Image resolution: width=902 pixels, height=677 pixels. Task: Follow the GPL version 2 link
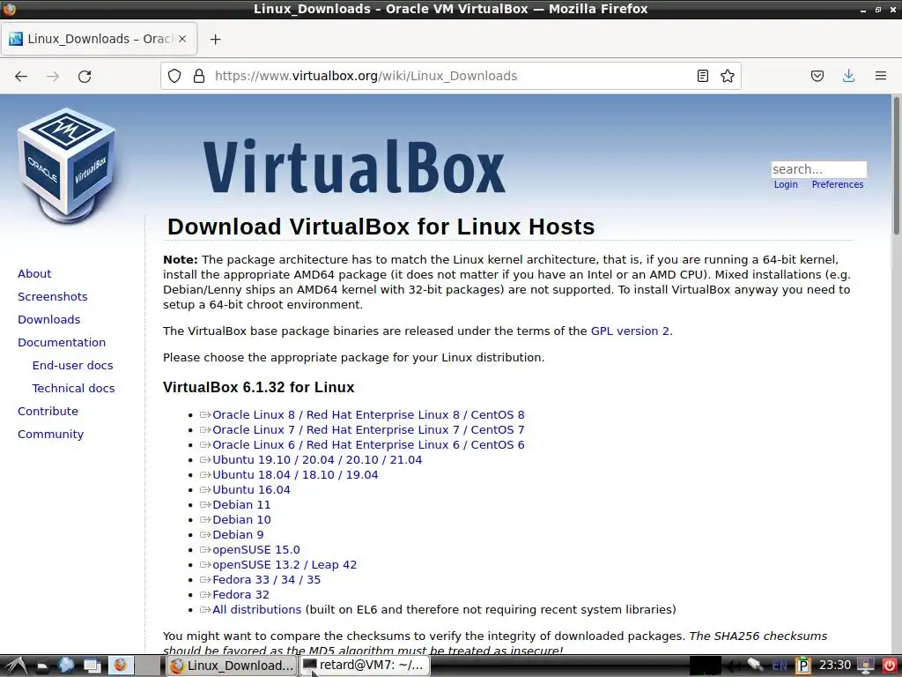click(630, 331)
